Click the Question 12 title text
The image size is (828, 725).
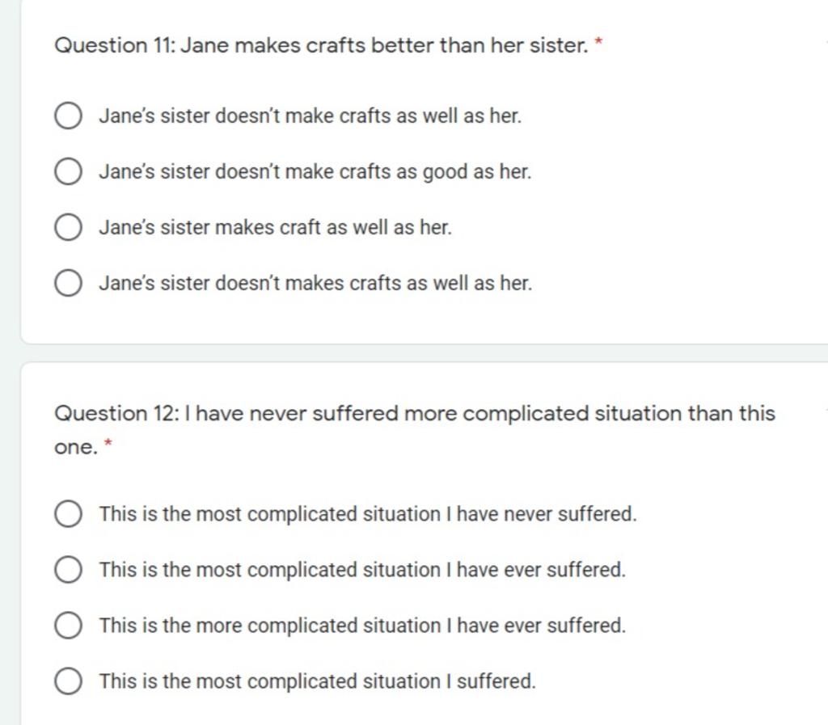click(415, 430)
